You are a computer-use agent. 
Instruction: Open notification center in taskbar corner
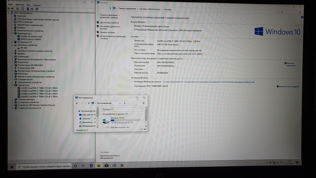(297, 163)
